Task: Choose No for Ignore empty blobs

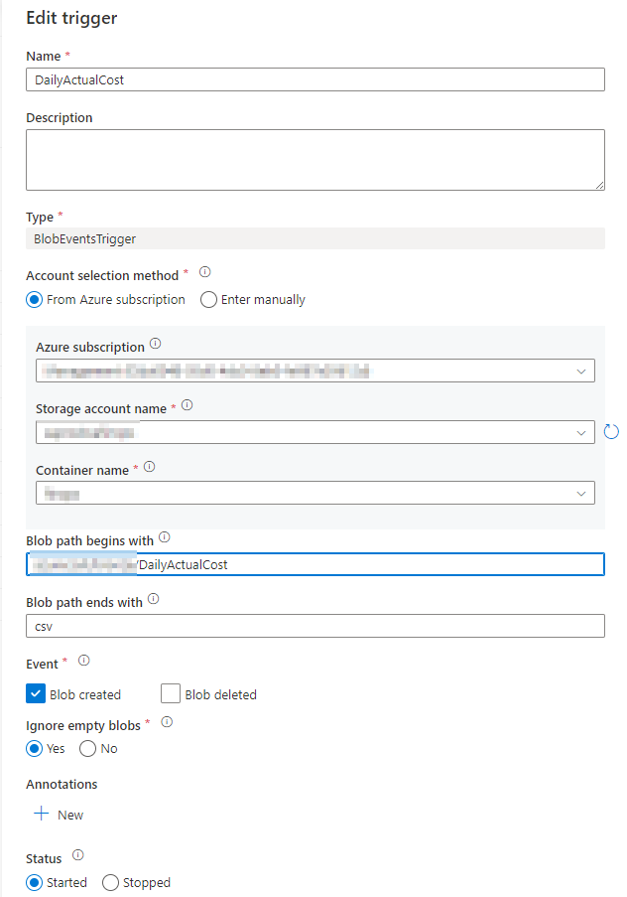Action: (x=88, y=749)
